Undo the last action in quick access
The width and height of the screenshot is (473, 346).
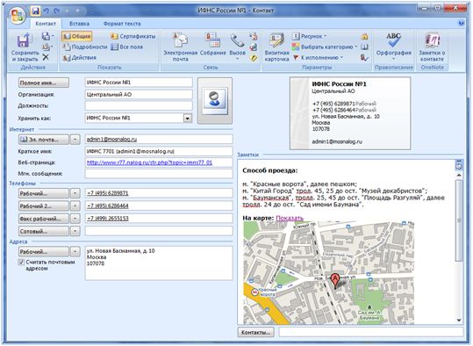click(47, 11)
